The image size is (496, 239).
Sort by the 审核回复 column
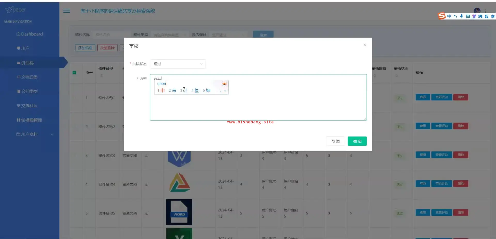coord(375,75)
